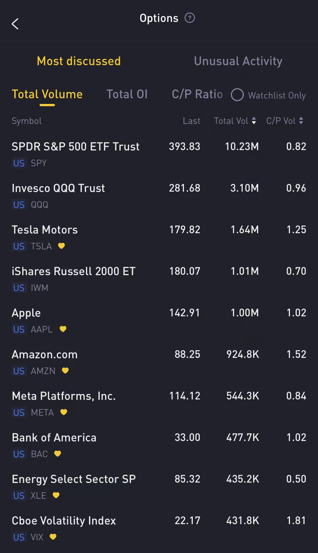This screenshot has height=553, width=318.
Task: Switch to the Unusual Activity tab
Action: tap(238, 61)
